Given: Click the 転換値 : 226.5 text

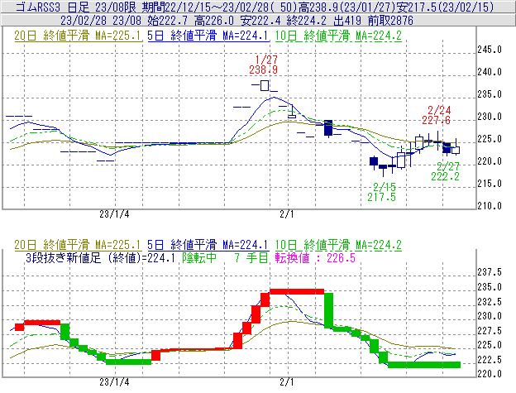Looking at the screenshot, I should coord(316,258).
